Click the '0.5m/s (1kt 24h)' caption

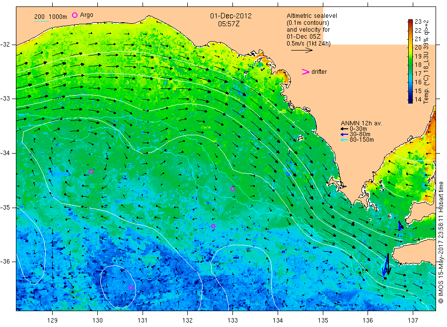tap(309, 44)
